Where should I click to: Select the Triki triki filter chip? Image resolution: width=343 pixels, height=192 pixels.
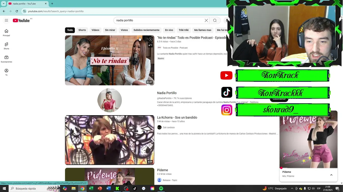click(184, 30)
